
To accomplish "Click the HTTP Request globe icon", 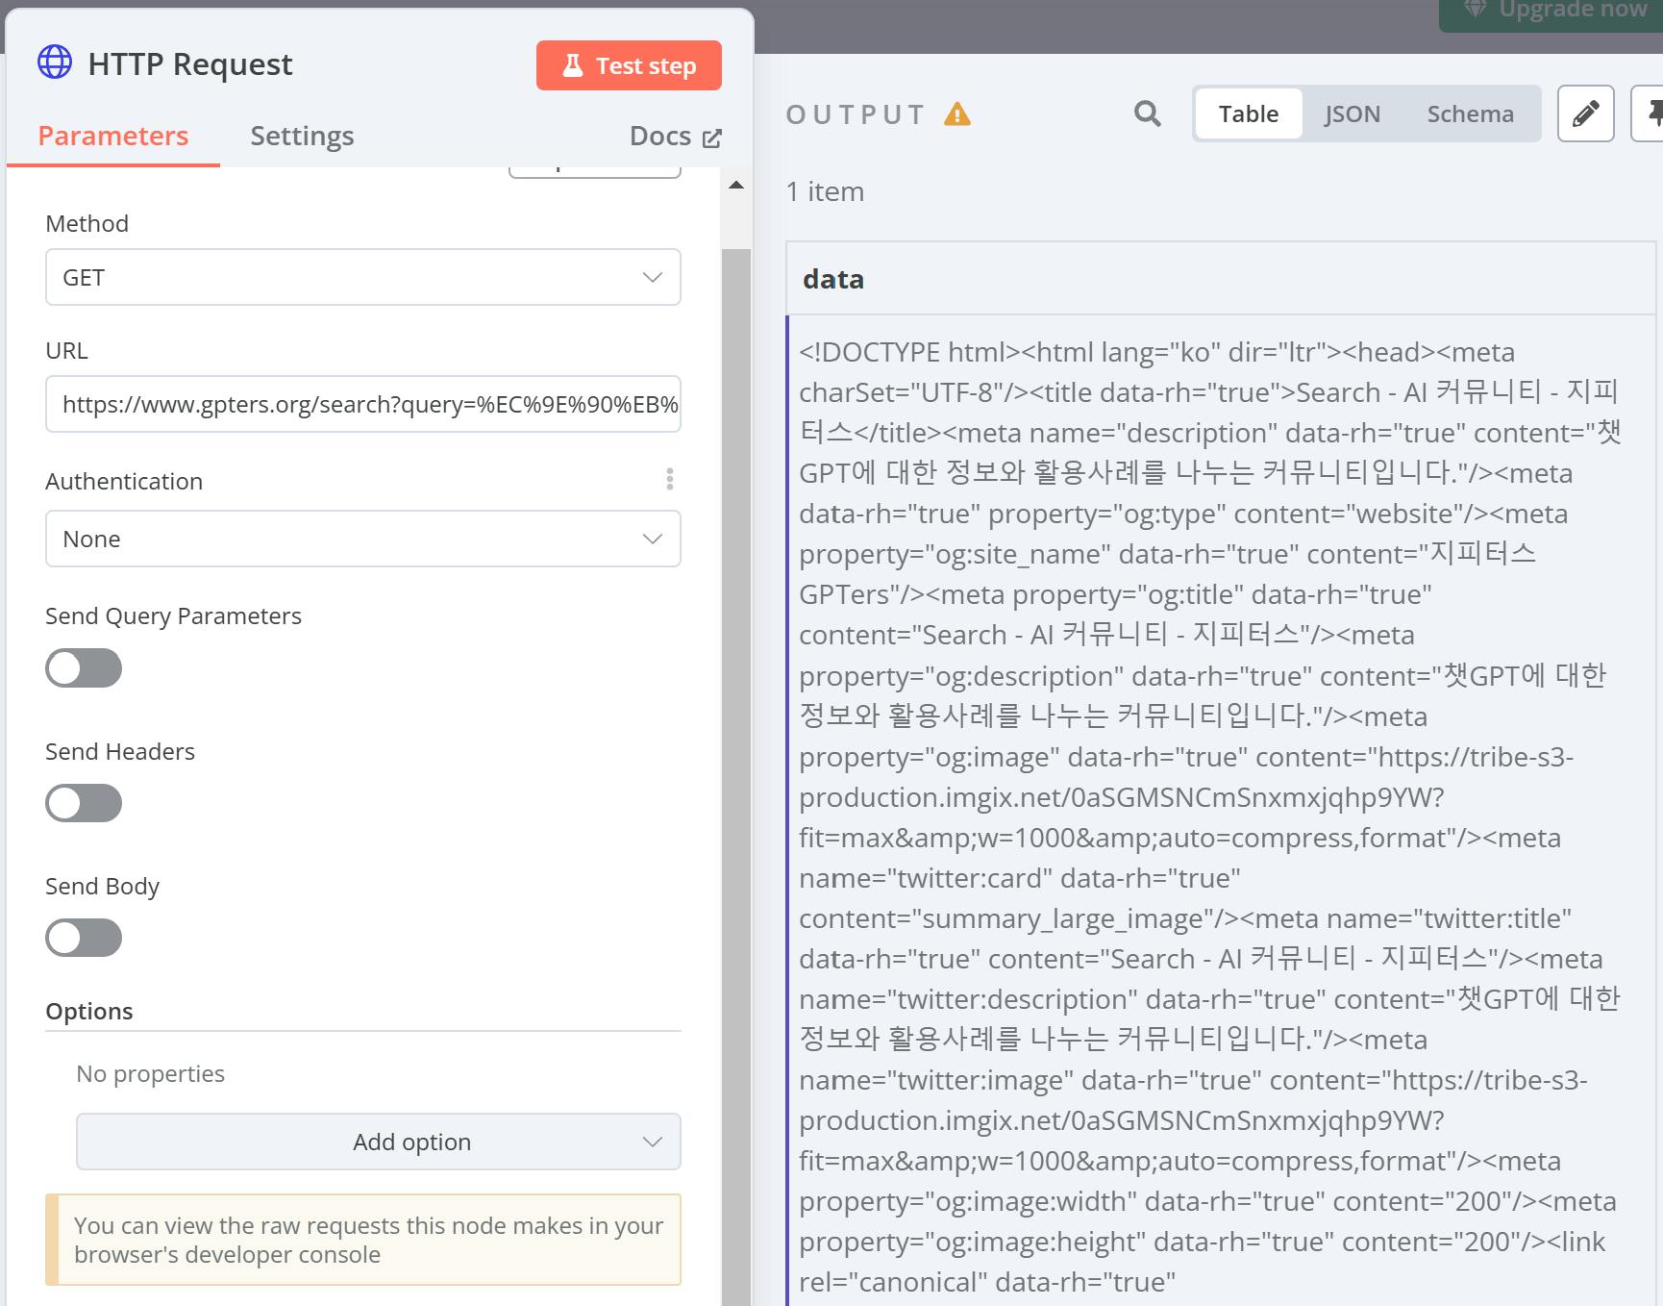I will 55,63.
